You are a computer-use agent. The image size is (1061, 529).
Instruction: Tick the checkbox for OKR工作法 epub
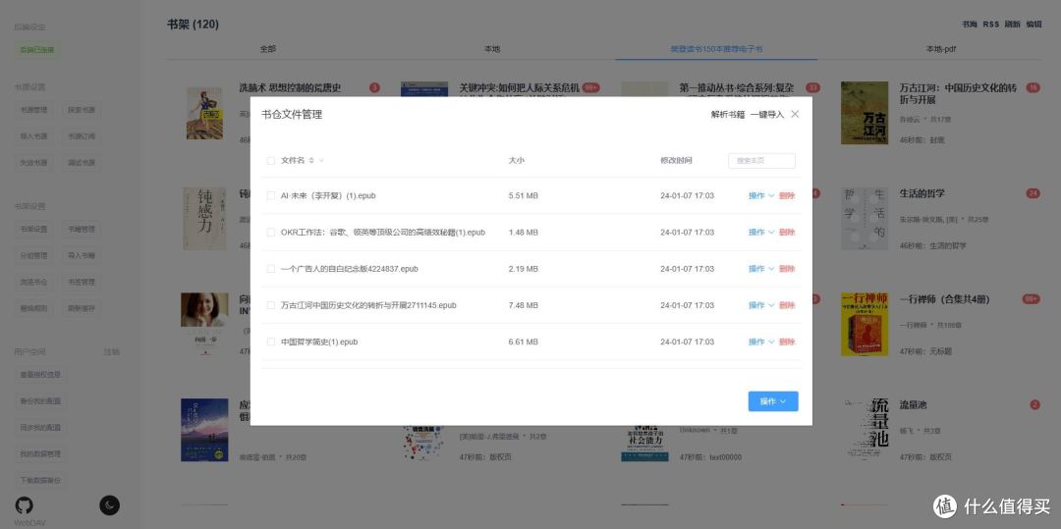[271, 233]
